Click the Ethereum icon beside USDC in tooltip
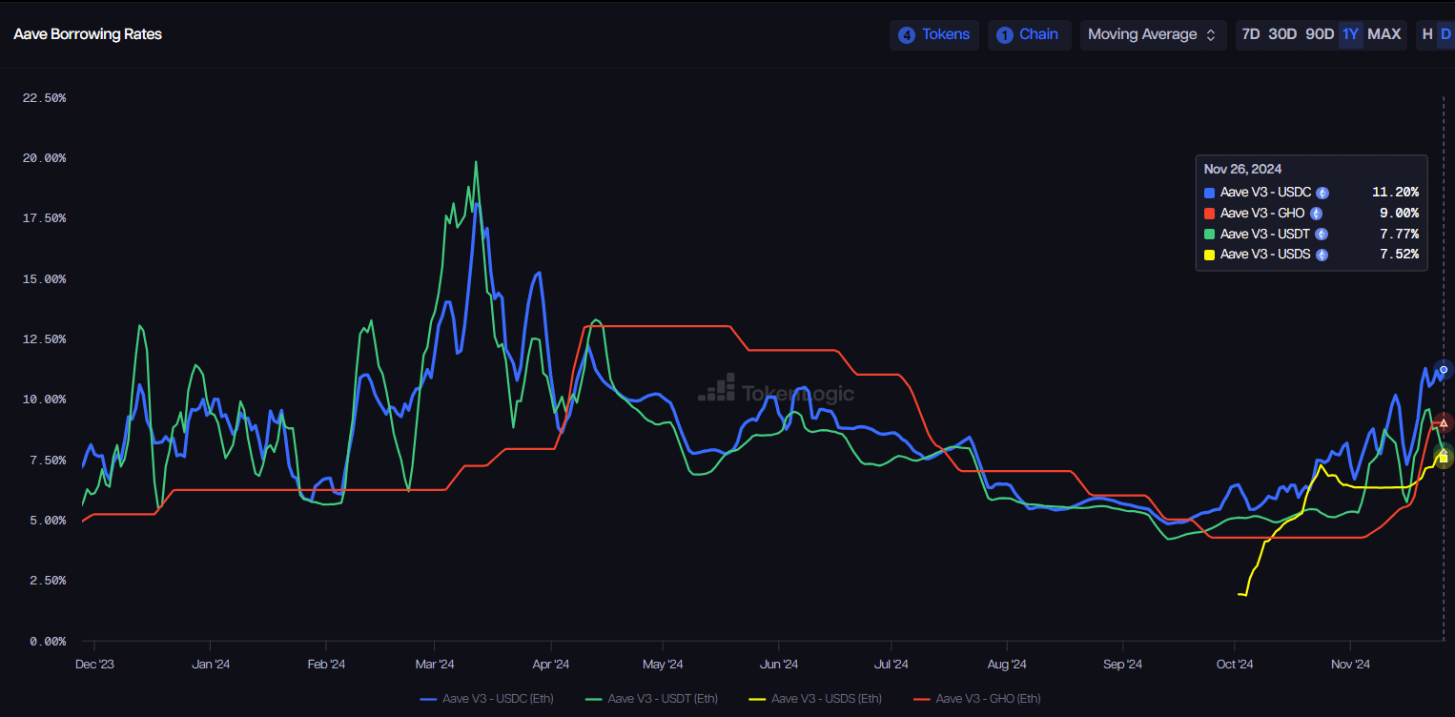 tap(1322, 193)
